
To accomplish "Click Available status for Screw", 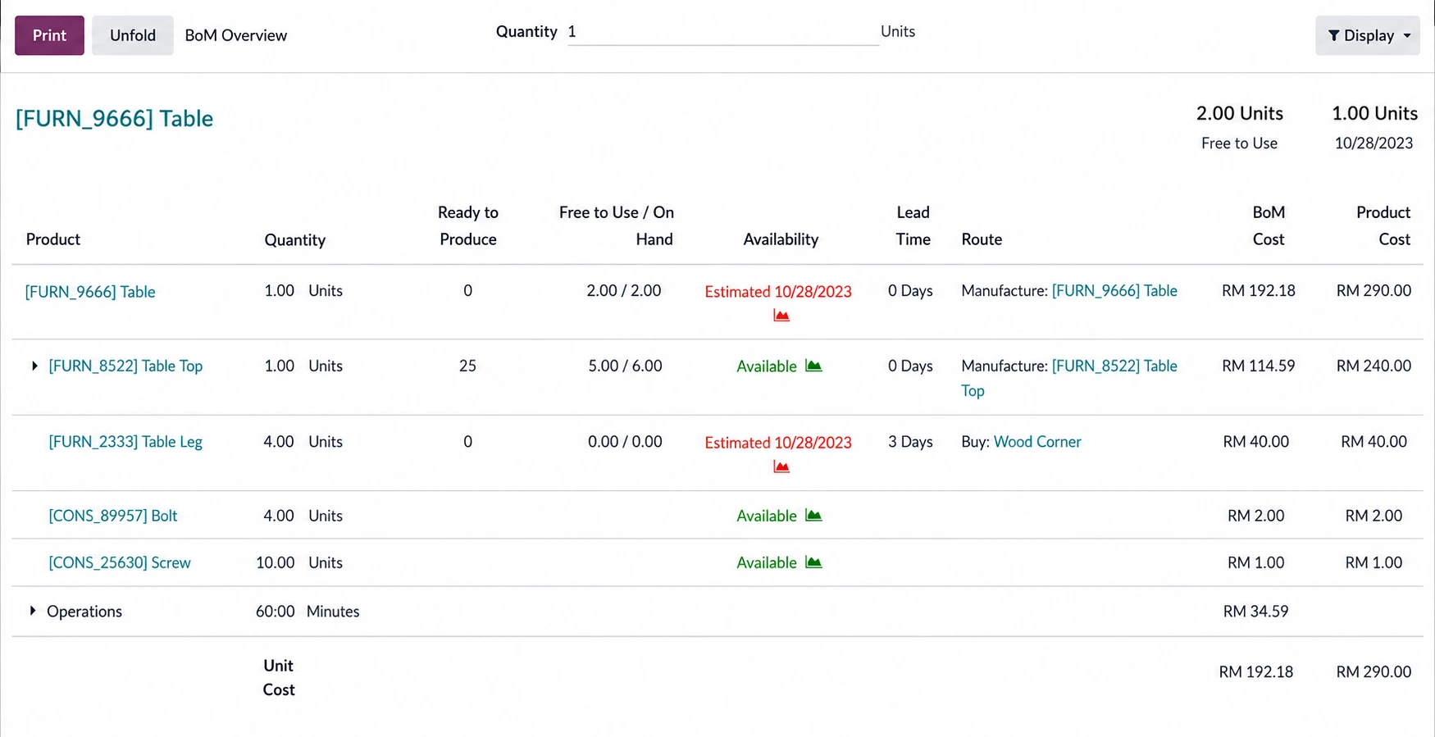I will (767, 562).
